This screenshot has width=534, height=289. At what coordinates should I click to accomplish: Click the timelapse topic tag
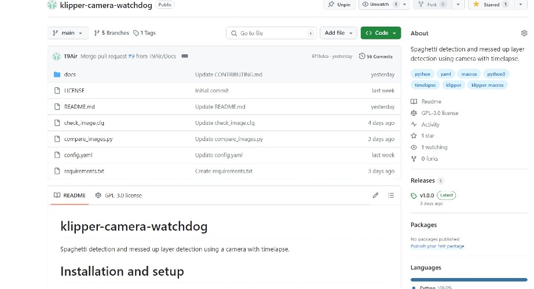[425, 86]
